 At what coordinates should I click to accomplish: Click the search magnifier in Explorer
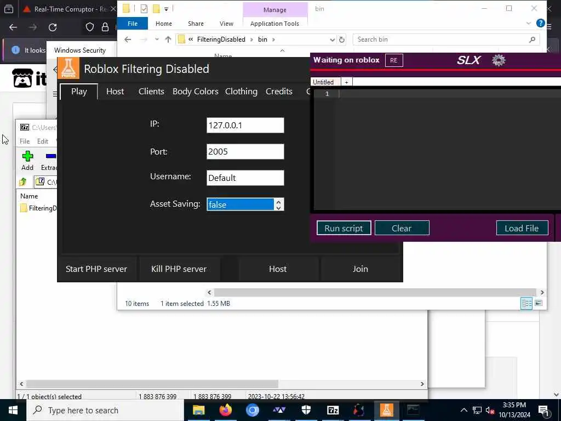click(x=532, y=39)
